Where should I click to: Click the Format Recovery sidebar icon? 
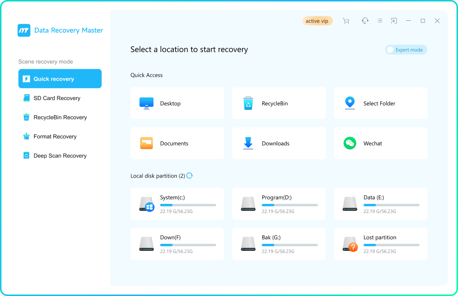pos(26,137)
